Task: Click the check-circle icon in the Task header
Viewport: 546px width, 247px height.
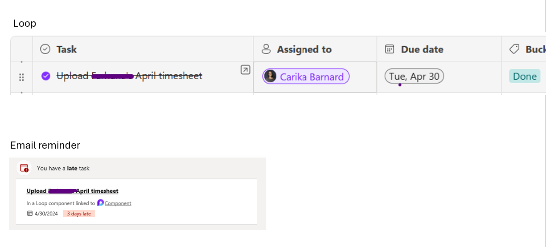Action: click(45, 49)
